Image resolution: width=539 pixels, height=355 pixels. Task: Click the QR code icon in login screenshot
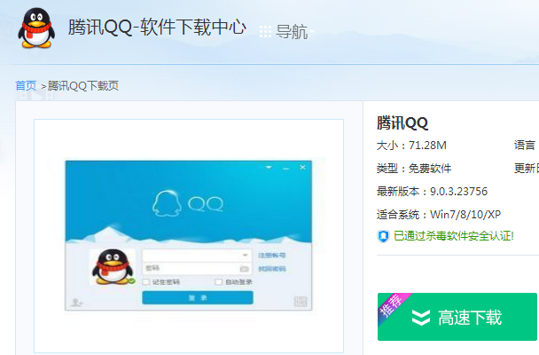(301, 302)
